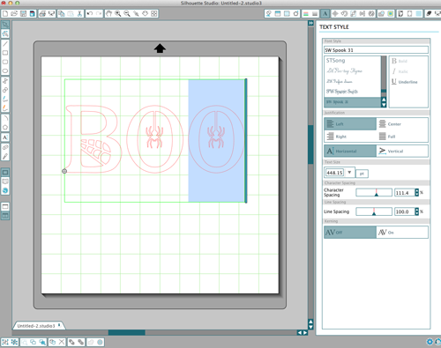Turn kerning Off
The image size is (441, 348).
pos(350,232)
